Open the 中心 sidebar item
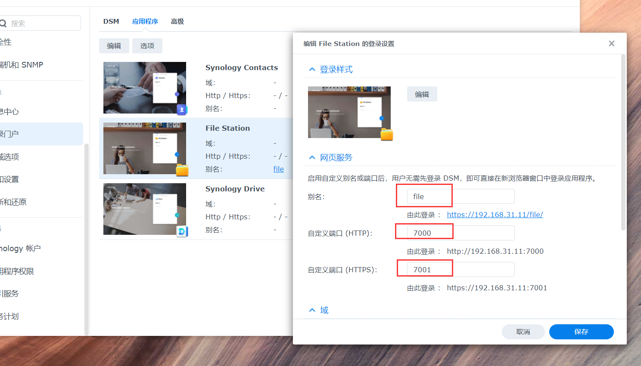Image resolution: width=641 pixels, height=366 pixels. click(41, 112)
